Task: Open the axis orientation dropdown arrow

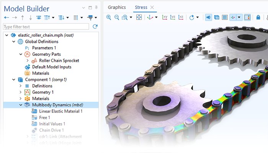Action: (239, 17)
